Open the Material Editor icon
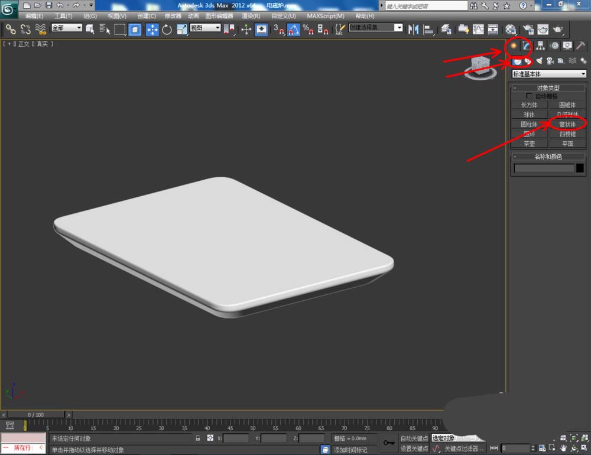 tap(511, 29)
